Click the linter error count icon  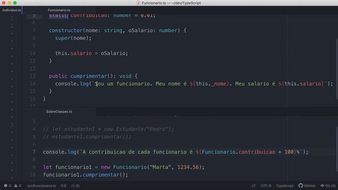coord(6,186)
